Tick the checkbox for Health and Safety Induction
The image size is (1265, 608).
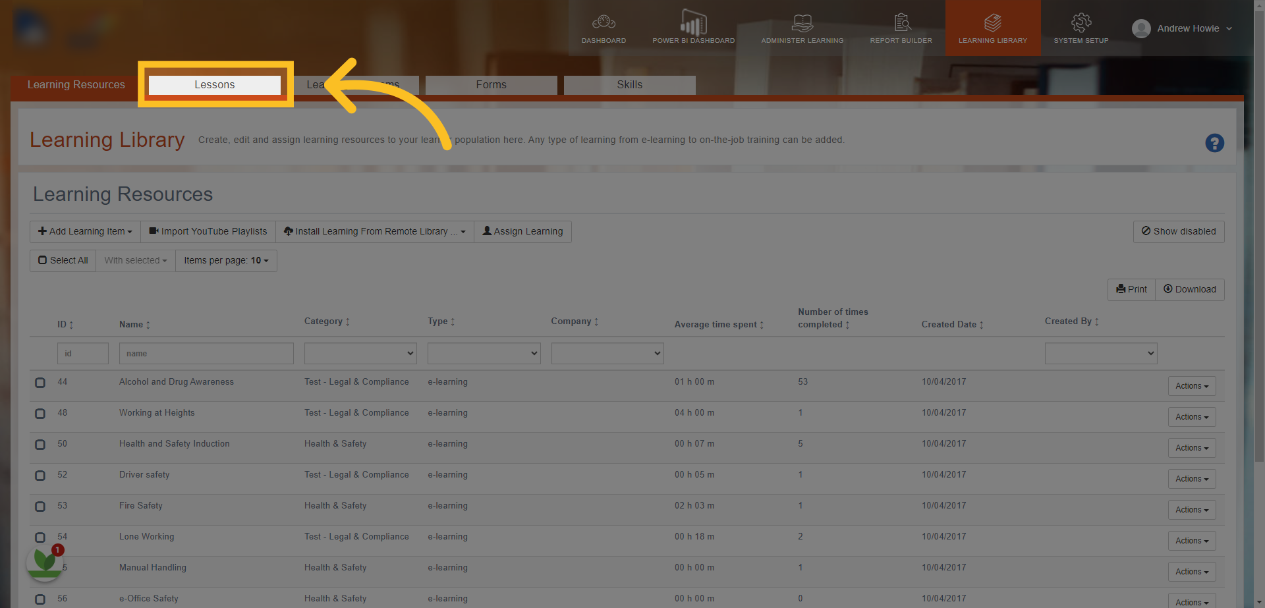click(40, 445)
